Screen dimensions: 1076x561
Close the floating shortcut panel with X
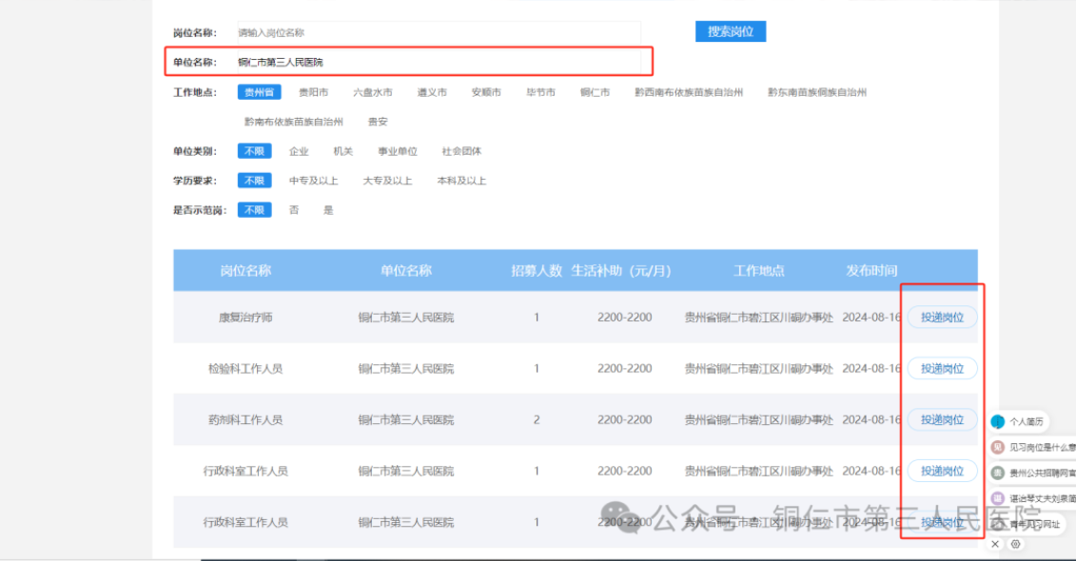[x=995, y=544]
